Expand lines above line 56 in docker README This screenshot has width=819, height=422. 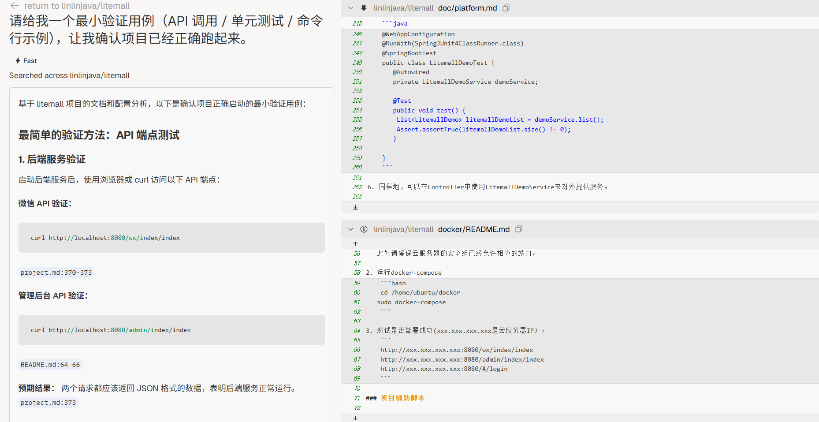355,243
